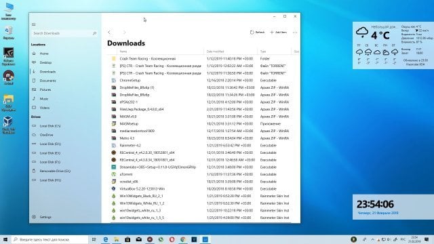This screenshot has width=434, height=244.
Task: Open Microsoft Edge in the taskbar
Action: 106,239
